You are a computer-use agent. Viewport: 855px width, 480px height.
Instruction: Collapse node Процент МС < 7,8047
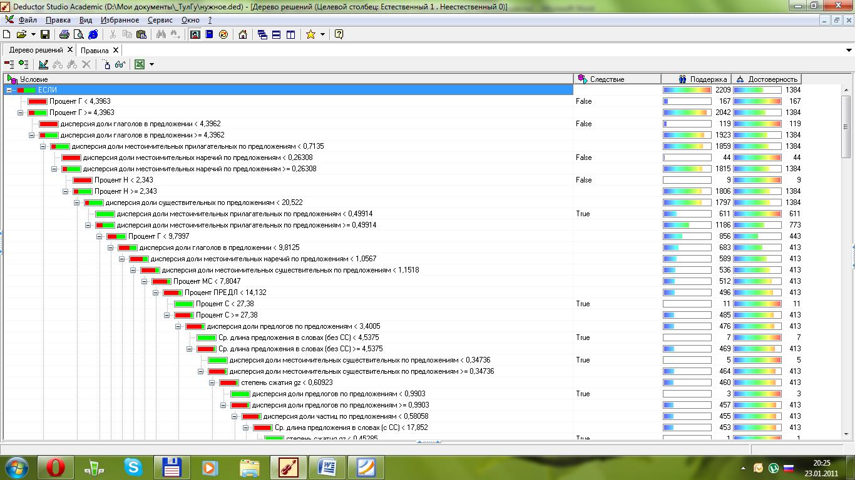pyautogui.click(x=145, y=281)
